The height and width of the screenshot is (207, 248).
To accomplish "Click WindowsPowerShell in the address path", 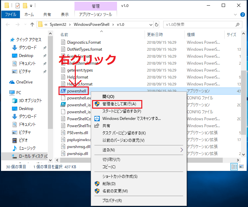I will (91, 25).
